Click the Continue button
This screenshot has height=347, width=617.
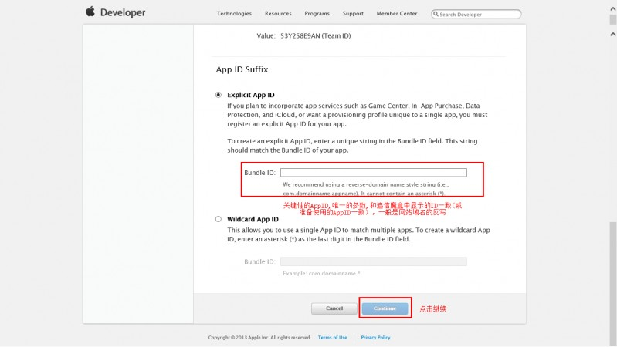point(385,308)
